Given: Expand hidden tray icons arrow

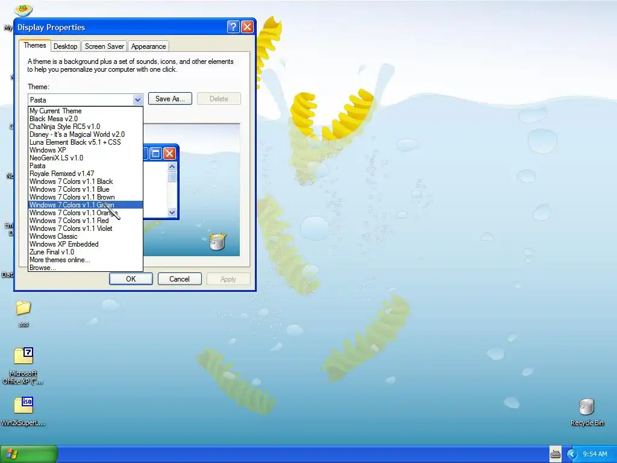Looking at the screenshot, I should pos(572,455).
